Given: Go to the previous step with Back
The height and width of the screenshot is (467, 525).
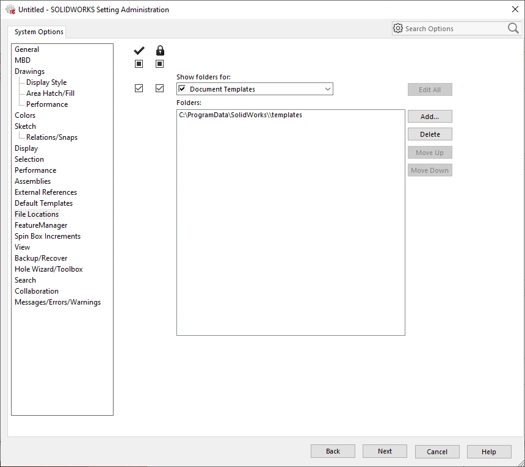Looking at the screenshot, I should (x=333, y=451).
